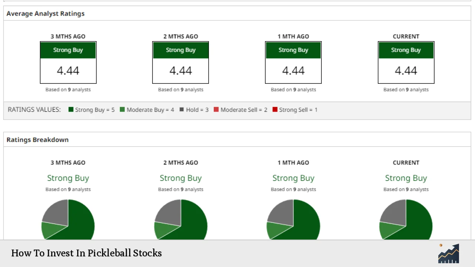Viewport: 475px width, 267px height.
Task: Click the Moderate Sell legend swatch
Action: click(x=216, y=109)
